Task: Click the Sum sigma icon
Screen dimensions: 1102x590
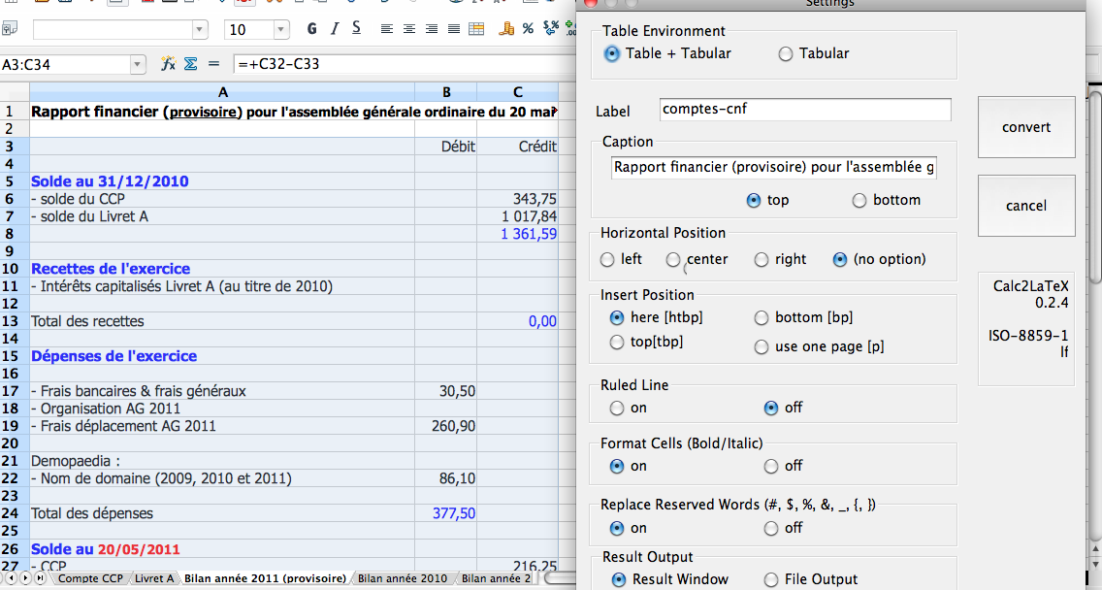Action: (x=190, y=64)
